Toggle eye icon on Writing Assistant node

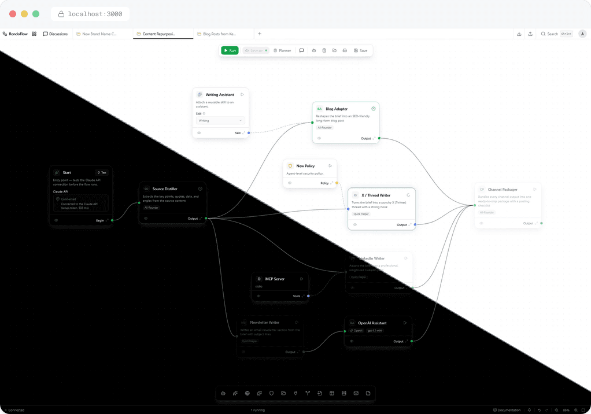[x=199, y=133]
